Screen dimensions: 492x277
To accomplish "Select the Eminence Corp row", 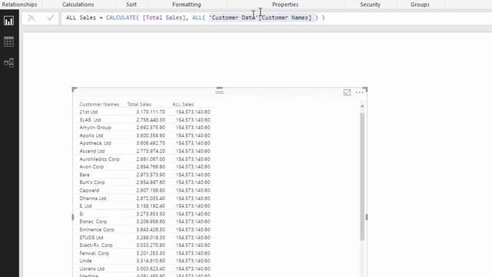I will pyautogui.click(x=145, y=229).
